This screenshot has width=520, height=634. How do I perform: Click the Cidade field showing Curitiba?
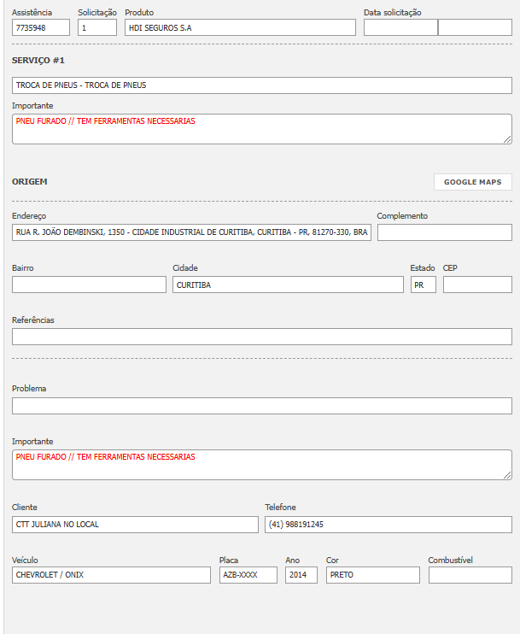click(x=288, y=285)
